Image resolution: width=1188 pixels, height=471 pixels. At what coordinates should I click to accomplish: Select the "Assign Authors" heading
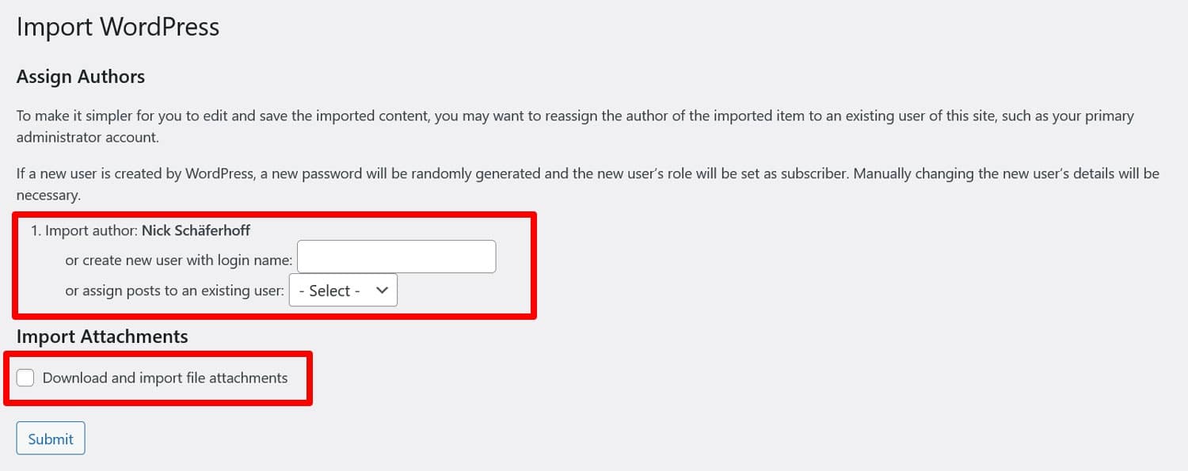click(x=81, y=77)
